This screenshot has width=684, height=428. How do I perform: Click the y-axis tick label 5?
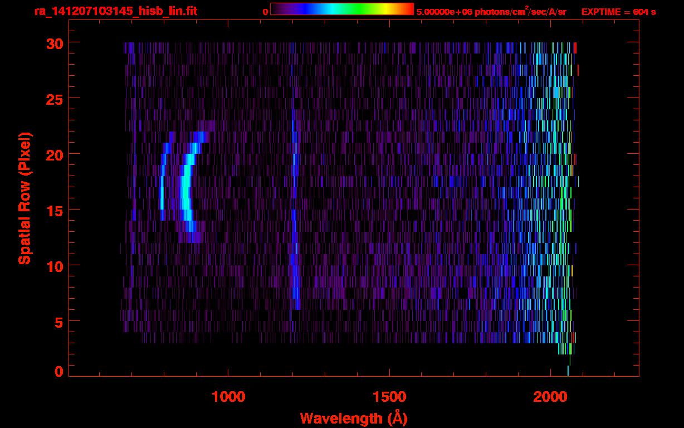click(x=58, y=322)
